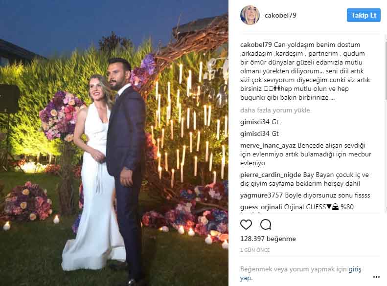Open pierre_cardin_nigde commenter profile
This screenshot has height=286, width=387.
tap(271, 175)
